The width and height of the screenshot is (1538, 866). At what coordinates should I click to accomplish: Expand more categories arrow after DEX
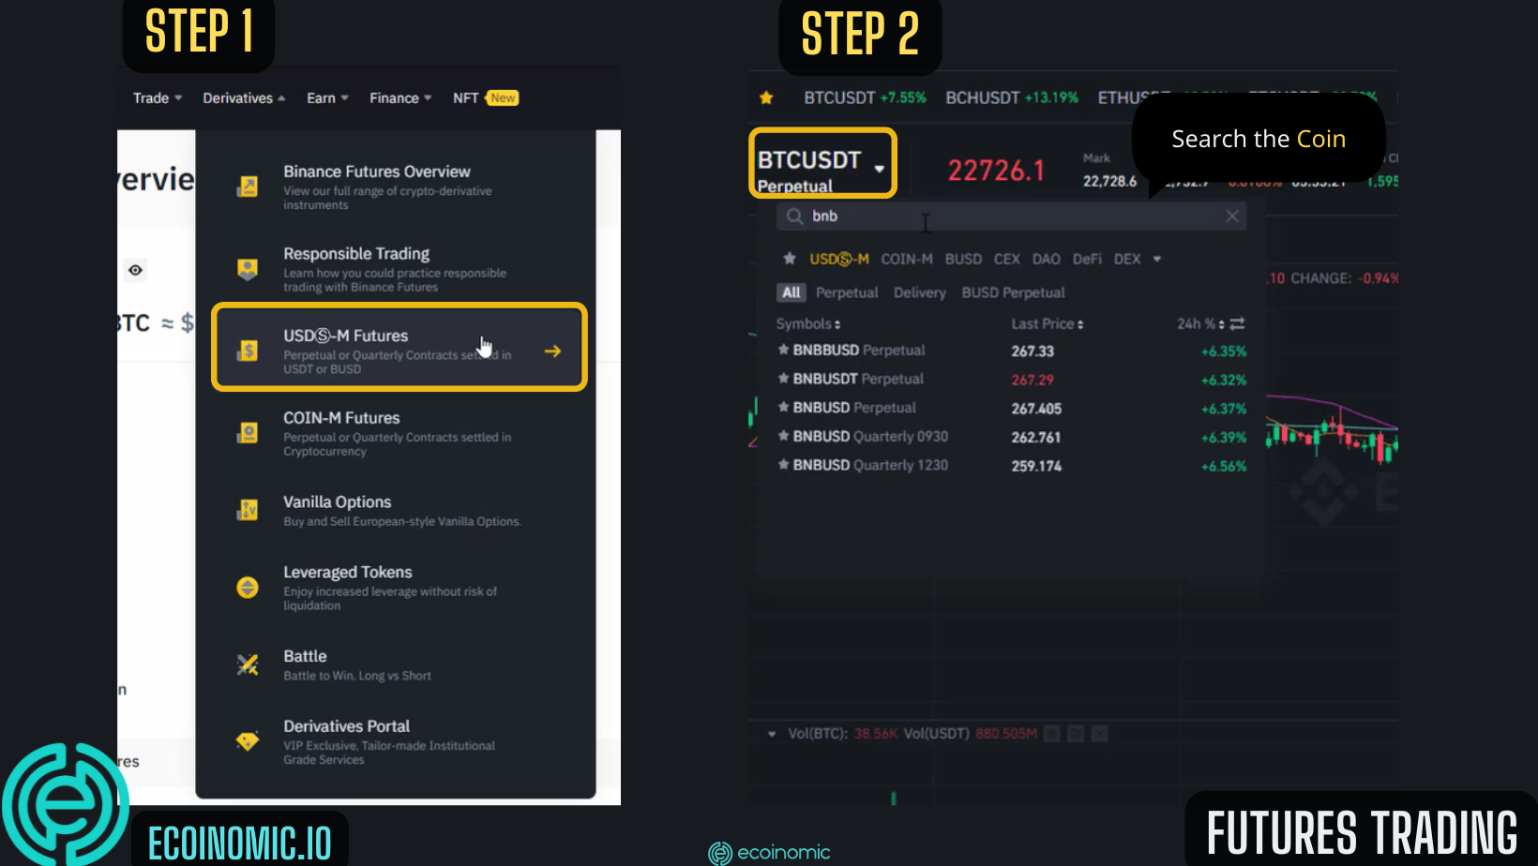coord(1157,260)
